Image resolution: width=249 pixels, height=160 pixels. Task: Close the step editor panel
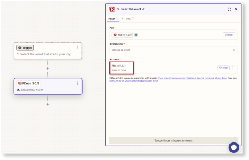pos(236,9)
